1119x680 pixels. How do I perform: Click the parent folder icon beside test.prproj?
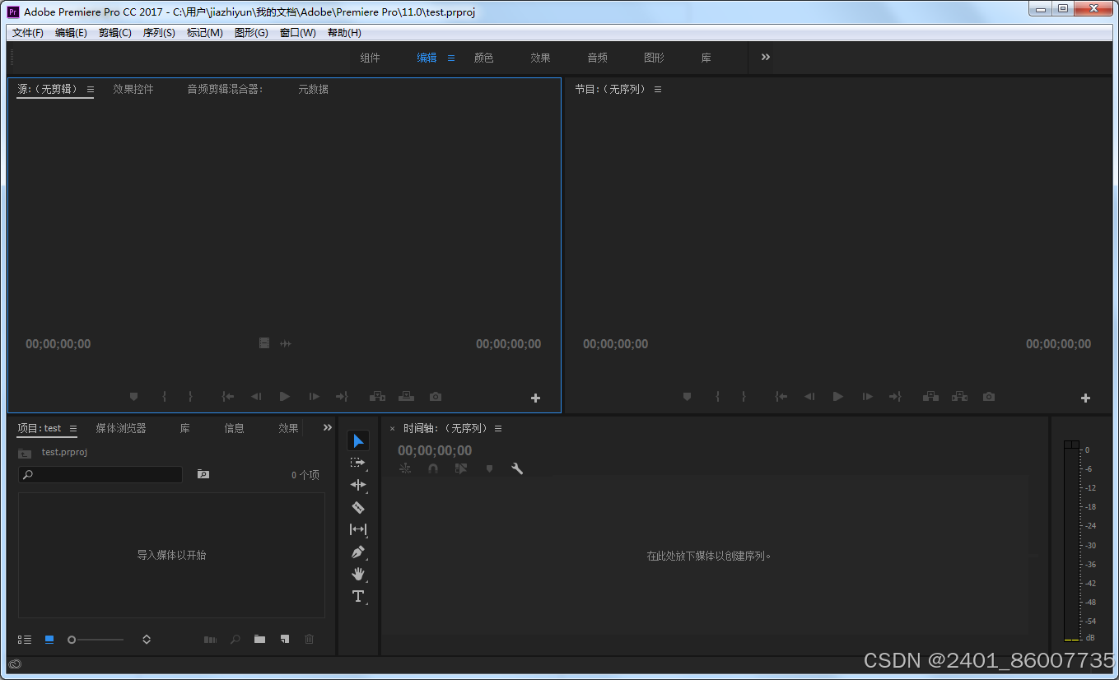point(25,453)
